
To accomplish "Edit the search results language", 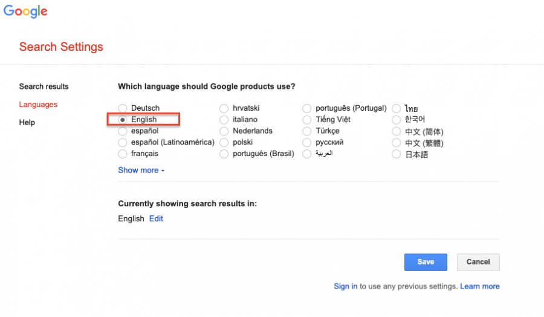I will [x=156, y=218].
